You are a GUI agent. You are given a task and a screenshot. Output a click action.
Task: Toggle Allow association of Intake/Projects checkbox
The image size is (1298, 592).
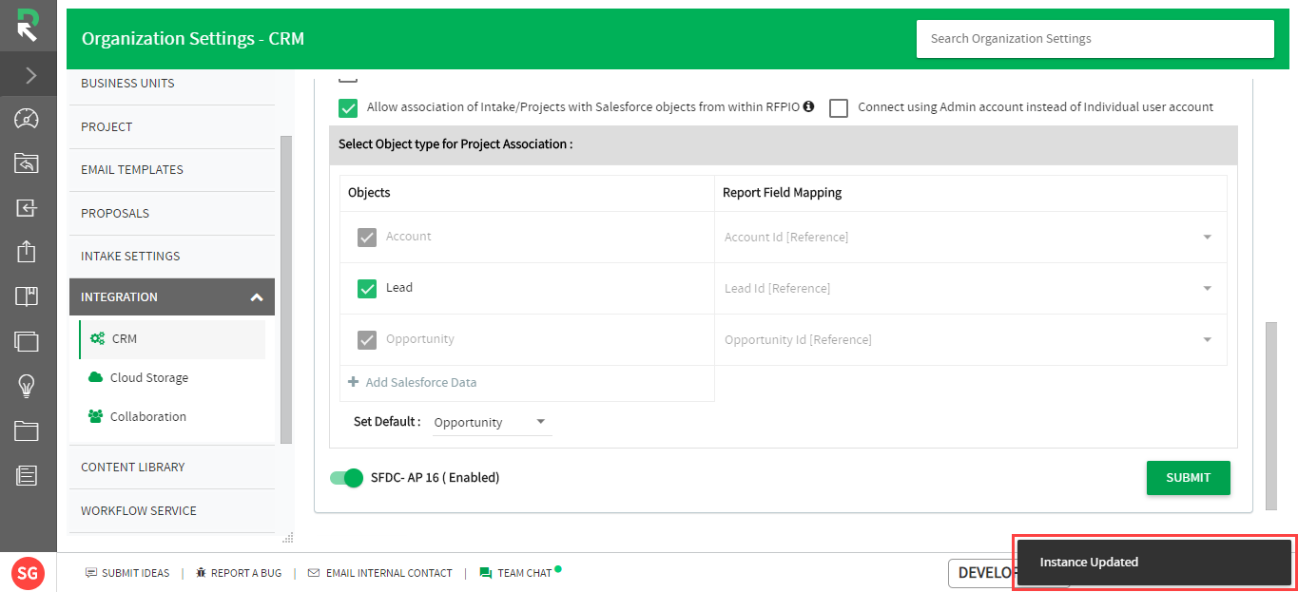(x=349, y=107)
